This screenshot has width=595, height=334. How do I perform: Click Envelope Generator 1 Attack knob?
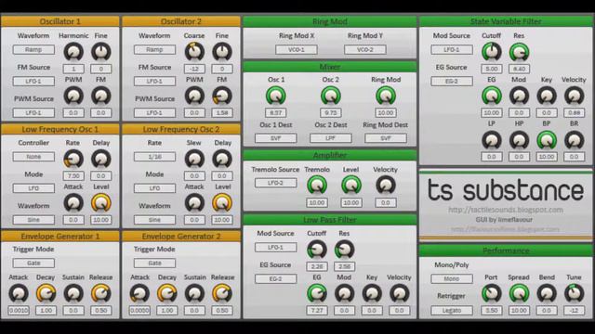19,294
